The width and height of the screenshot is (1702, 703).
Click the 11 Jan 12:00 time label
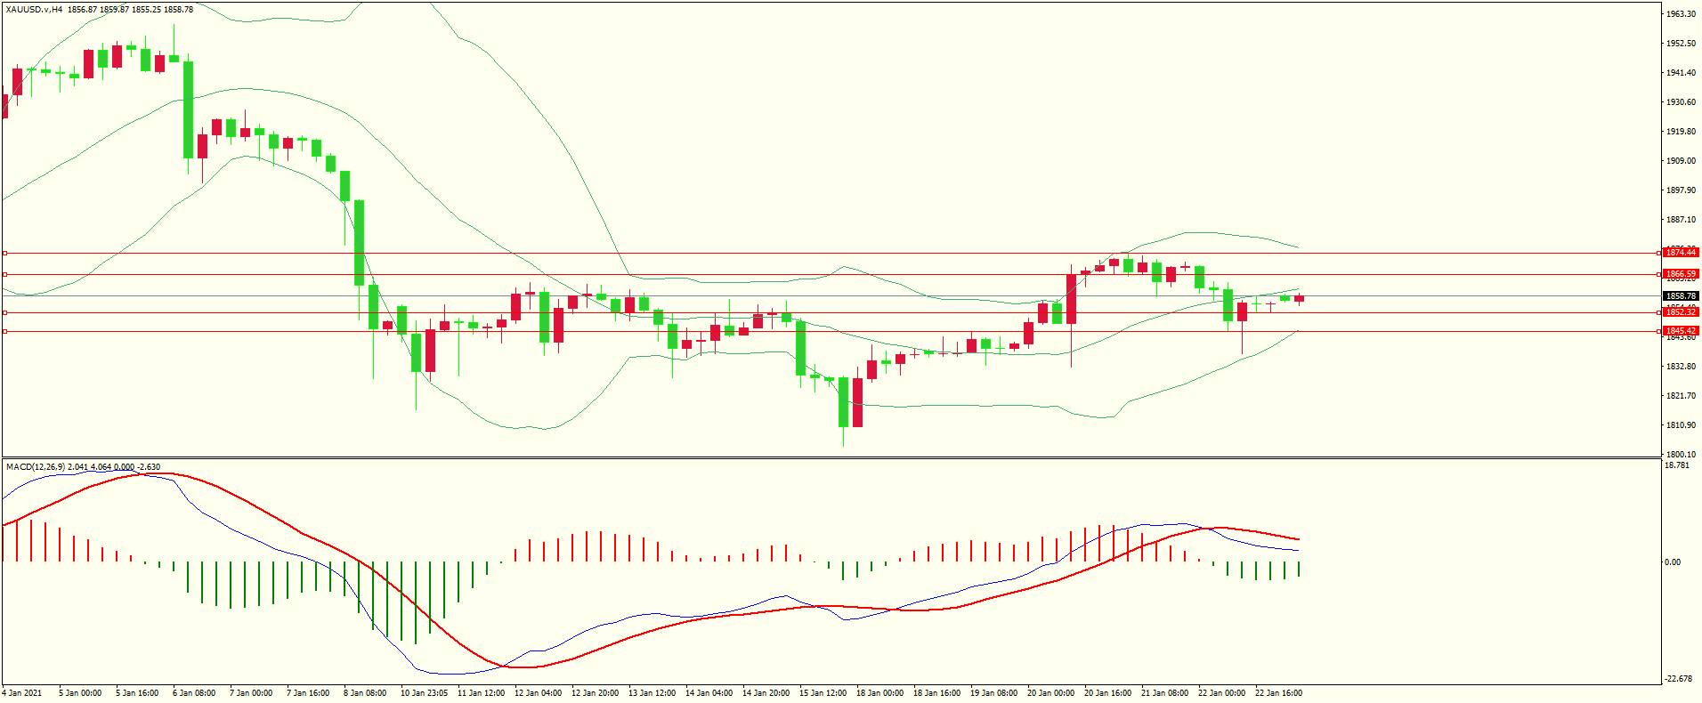pos(481,693)
